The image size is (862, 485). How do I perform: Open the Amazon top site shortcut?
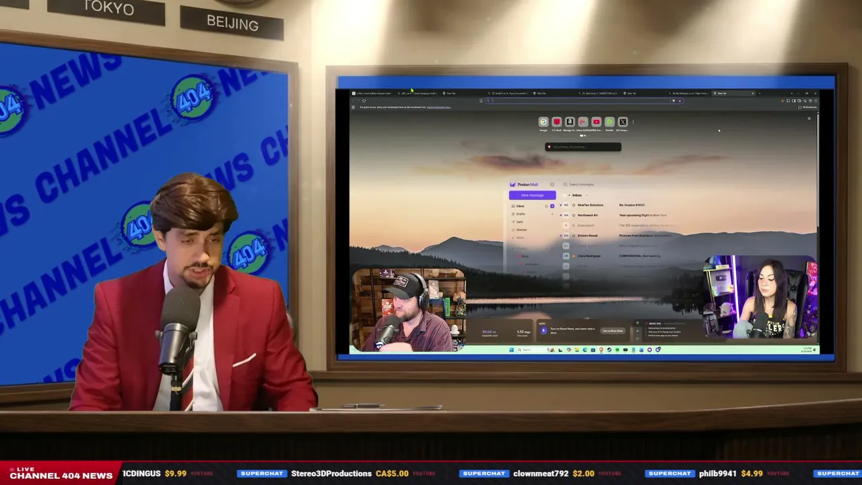[x=570, y=122]
